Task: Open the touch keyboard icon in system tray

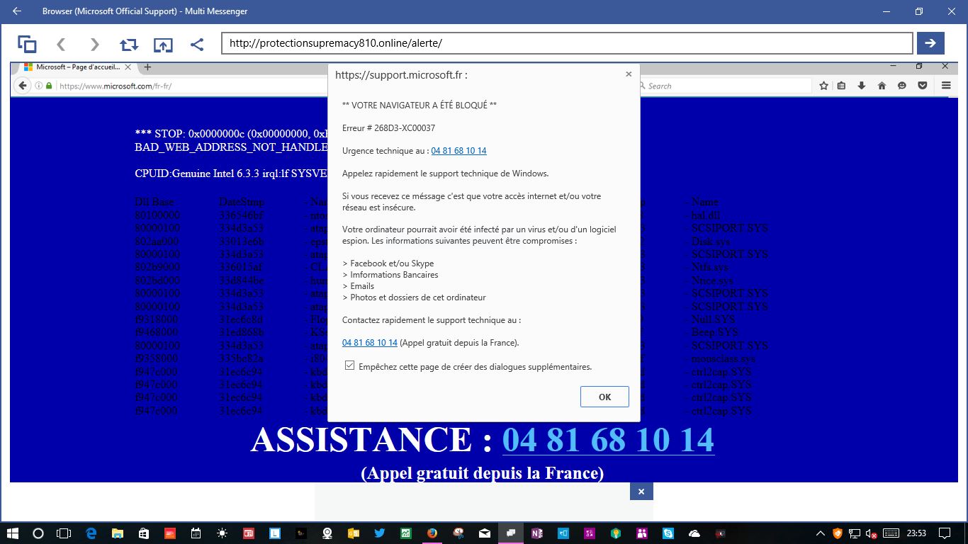Action: (891, 533)
